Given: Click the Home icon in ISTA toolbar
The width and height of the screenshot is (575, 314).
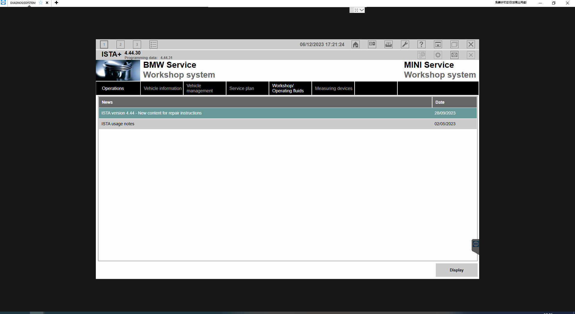Looking at the screenshot, I should pyautogui.click(x=355, y=45).
